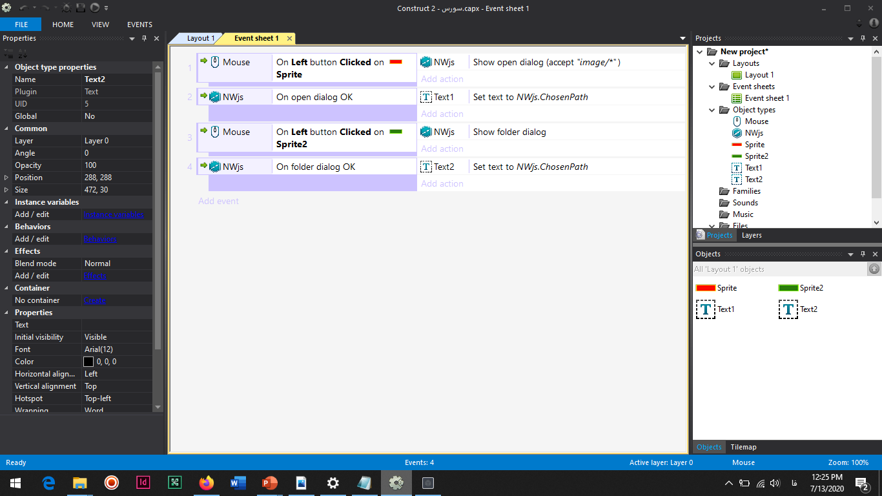Open the document tabs list dropdown
882x496 pixels.
pos(682,39)
